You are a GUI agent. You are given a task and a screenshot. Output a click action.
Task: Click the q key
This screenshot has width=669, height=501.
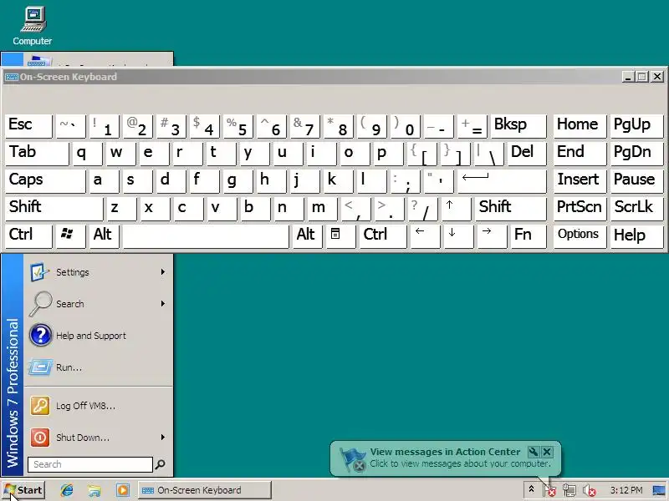point(87,154)
